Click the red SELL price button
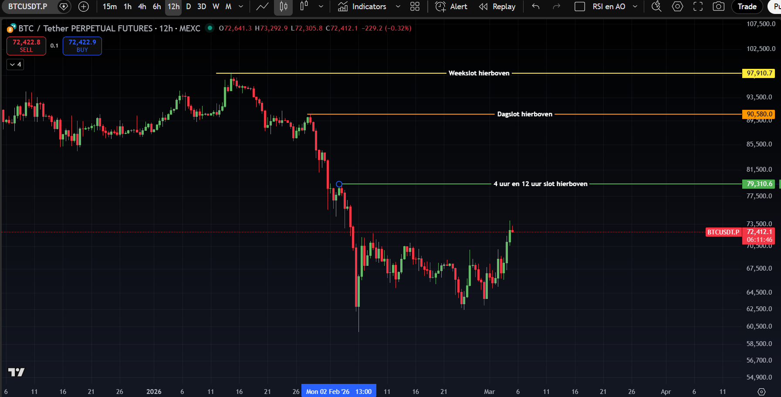Screen dimensions: 781x397 pyautogui.click(x=26, y=46)
